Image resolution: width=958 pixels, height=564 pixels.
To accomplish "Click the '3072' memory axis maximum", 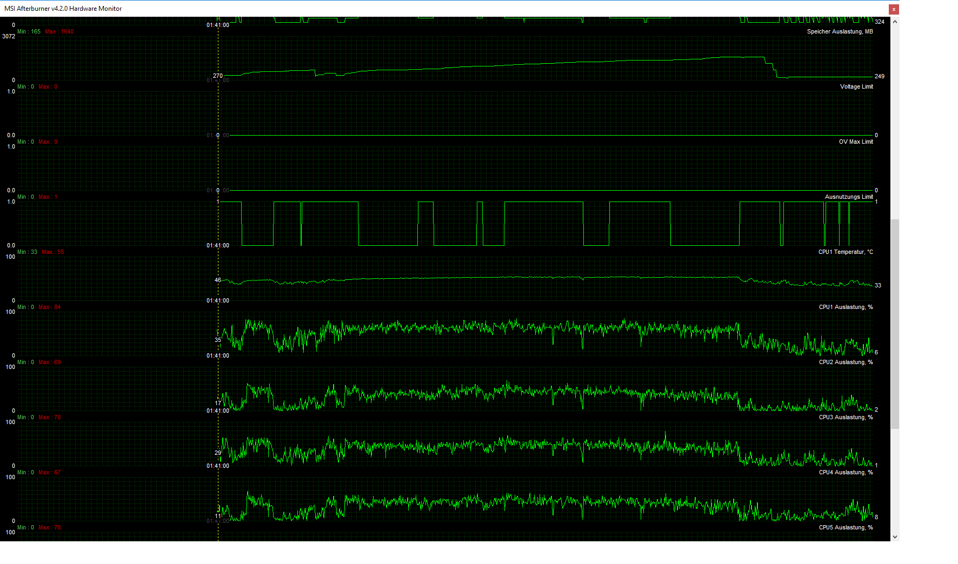I will coord(9,36).
